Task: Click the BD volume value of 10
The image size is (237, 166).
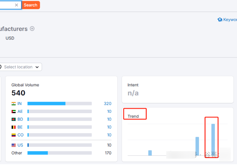Action: point(109,119)
